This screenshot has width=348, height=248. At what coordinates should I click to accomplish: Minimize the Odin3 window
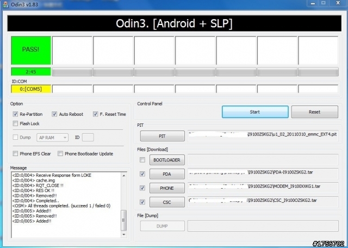[x=313, y=3]
